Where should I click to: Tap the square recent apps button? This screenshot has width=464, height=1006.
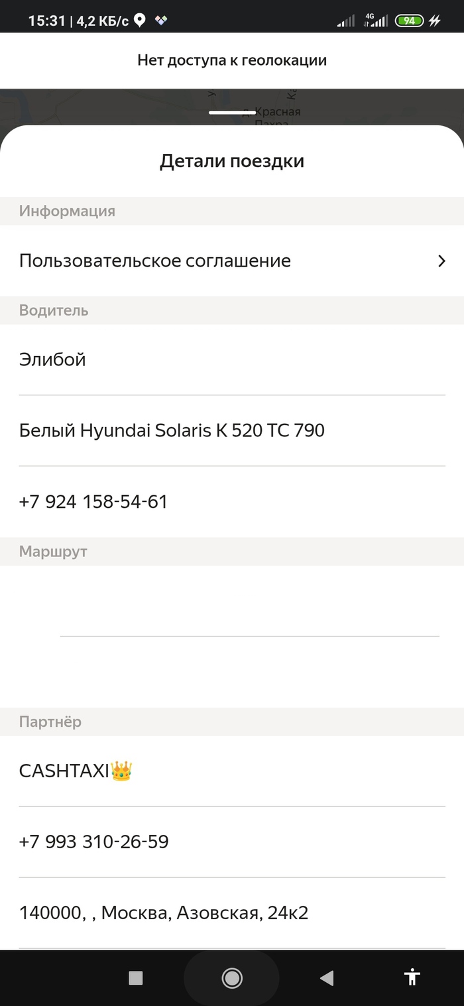tap(136, 977)
